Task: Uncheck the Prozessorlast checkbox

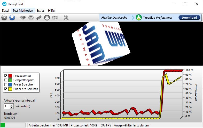Action: [6, 76]
